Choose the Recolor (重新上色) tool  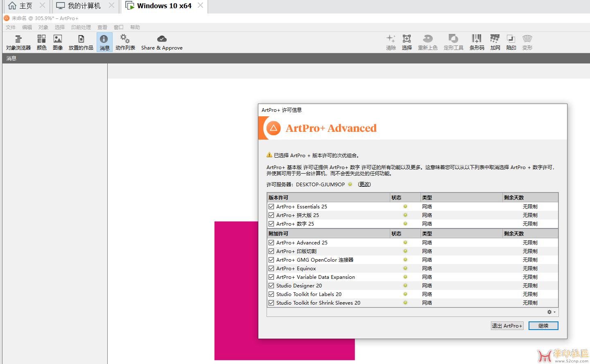click(428, 43)
